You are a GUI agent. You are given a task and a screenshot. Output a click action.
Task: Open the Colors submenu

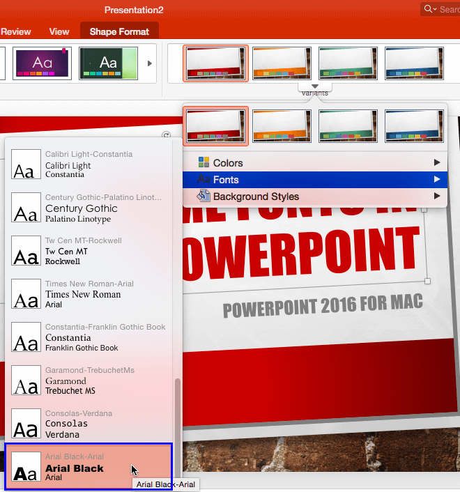315,163
